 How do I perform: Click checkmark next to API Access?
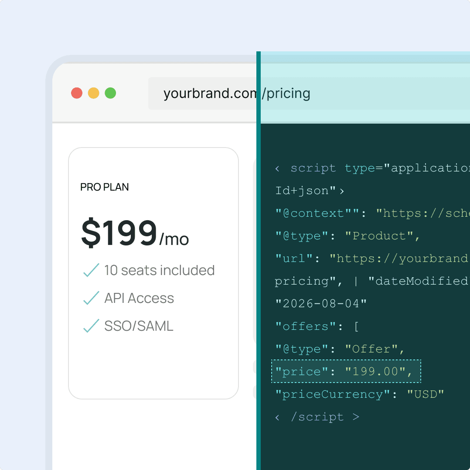[91, 298]
